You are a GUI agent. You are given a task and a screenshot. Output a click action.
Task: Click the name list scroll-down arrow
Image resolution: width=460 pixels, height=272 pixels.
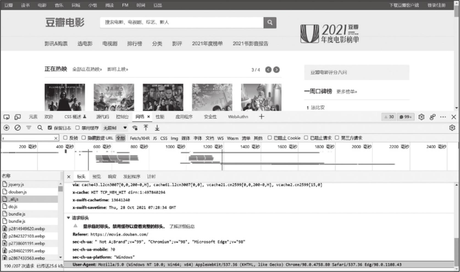pyautogui.click(x=60, y=257)
